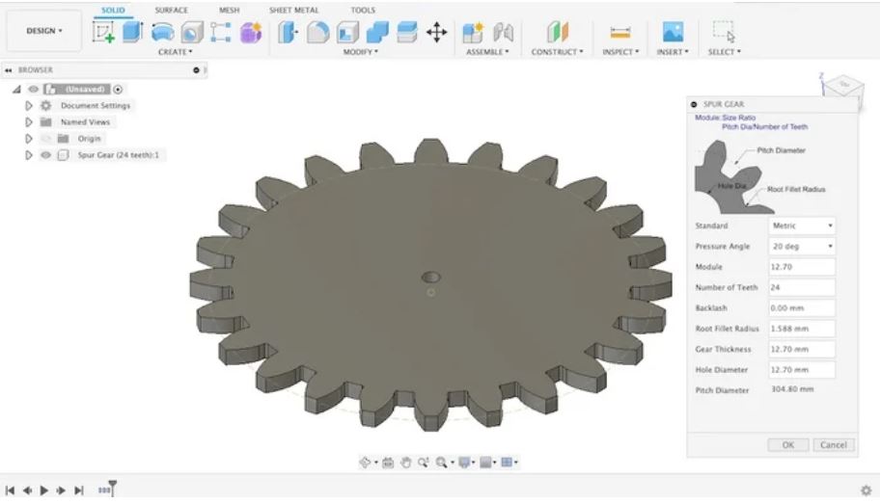Click the Extrude tool icon
The height and width of the screenshot is (504, 881).
pyautogui.click(x=132, y=32)
